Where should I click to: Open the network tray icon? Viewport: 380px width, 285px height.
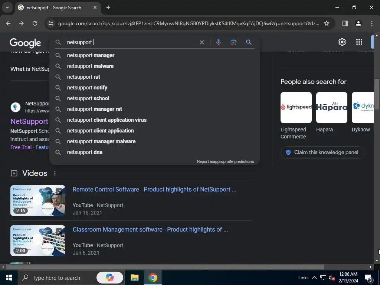[323, 278]
